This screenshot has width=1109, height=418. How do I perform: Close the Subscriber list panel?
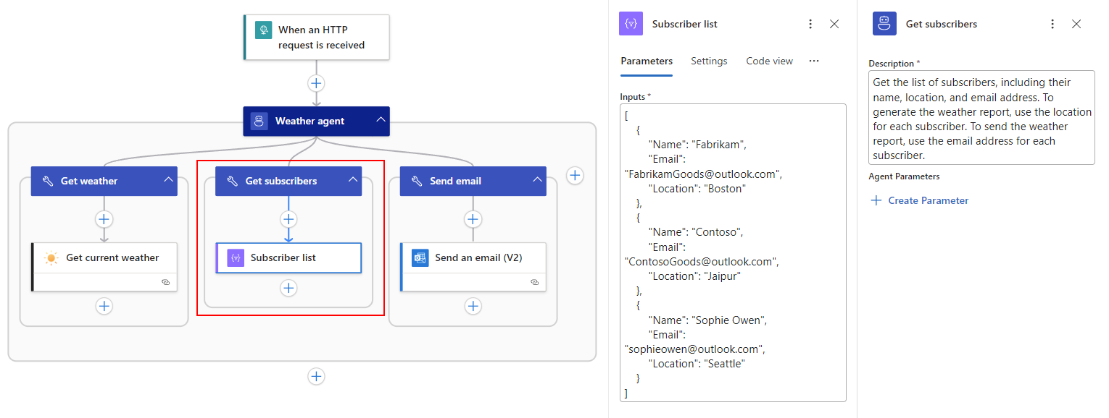click(x=834, y=24)
